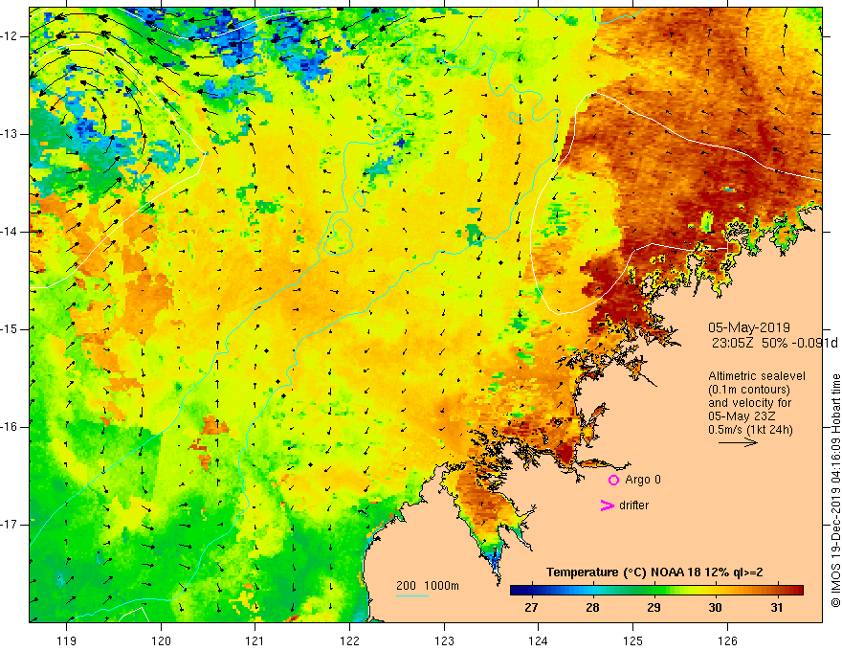Click the latitude label -15
This screenshot has width=842, height=651.
[10, 329]
